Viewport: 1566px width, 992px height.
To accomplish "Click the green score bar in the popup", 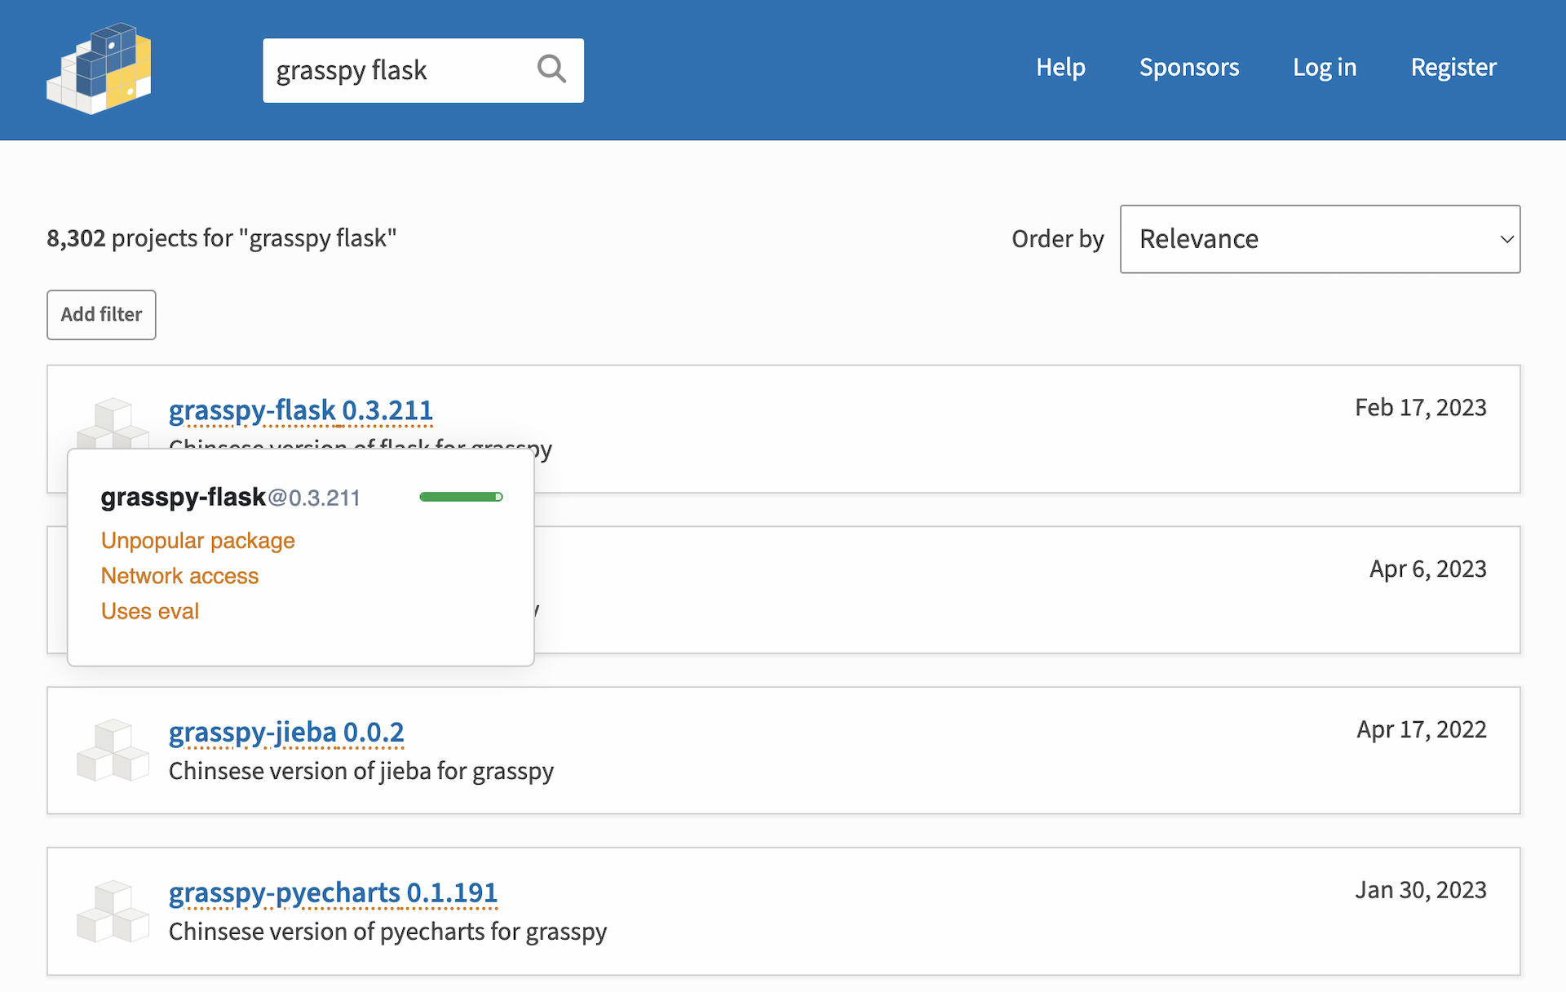I will (x=461, y=497).
